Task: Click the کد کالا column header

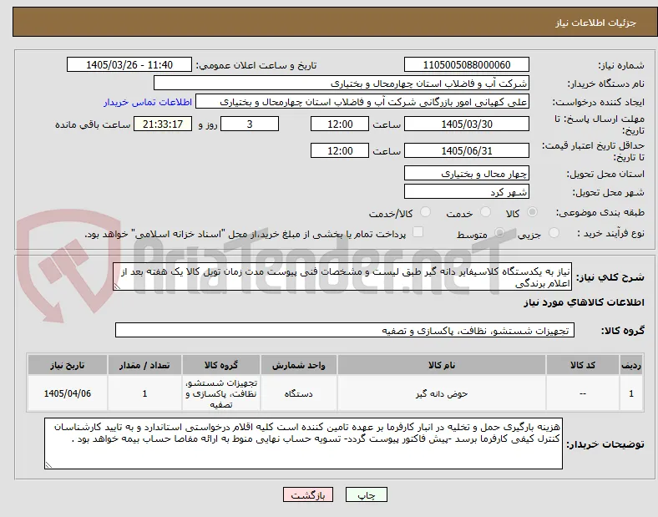Action: [x=583, y=365]
